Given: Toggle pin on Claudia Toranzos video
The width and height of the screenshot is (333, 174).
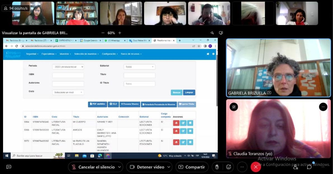Looking at the screenshot, I should point(234,107).
